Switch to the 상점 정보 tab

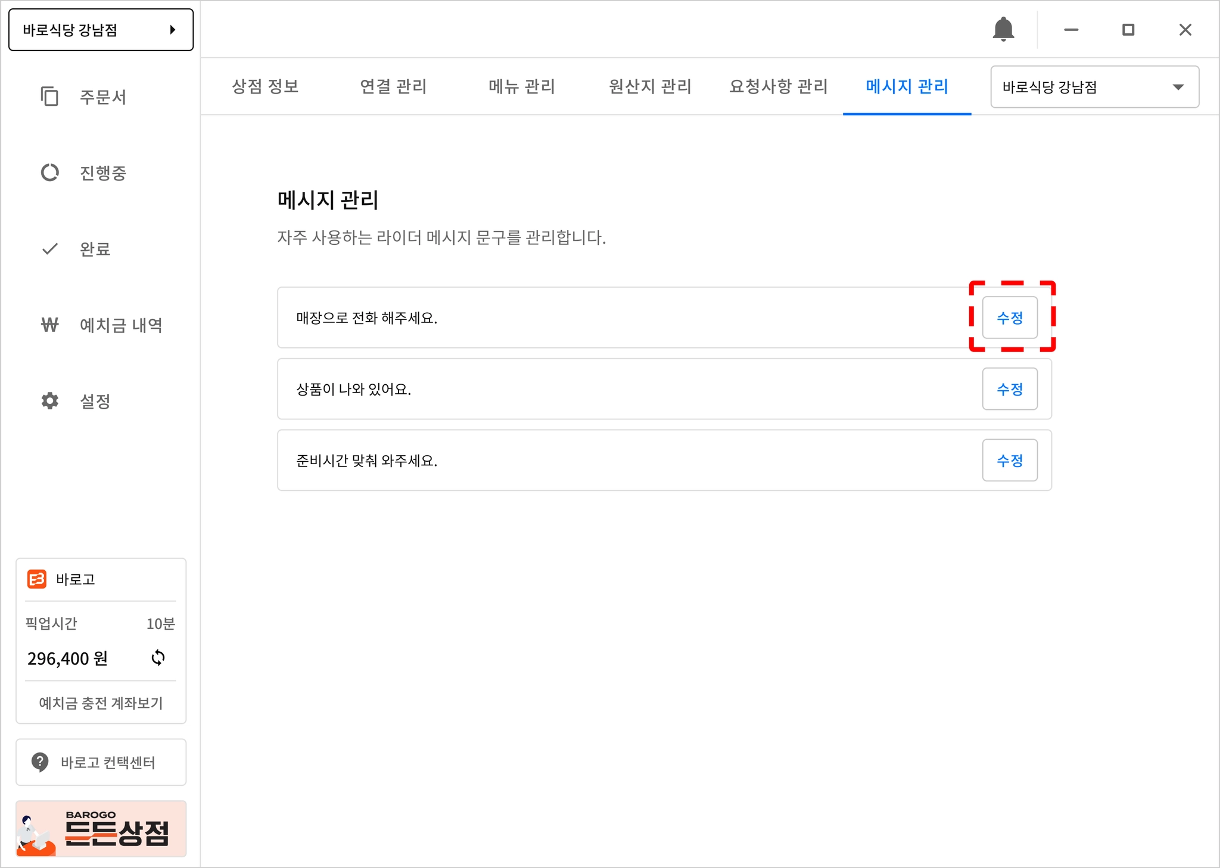click(265, 87)
